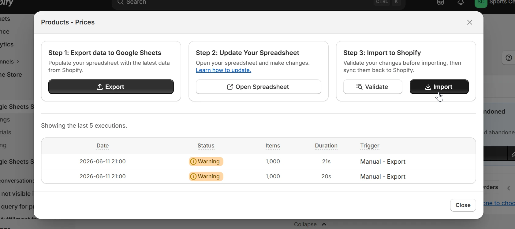Click 'Showing the last 5 executions.' text
Viewport: 515px width, 229px height.
(x=84, y=125)
